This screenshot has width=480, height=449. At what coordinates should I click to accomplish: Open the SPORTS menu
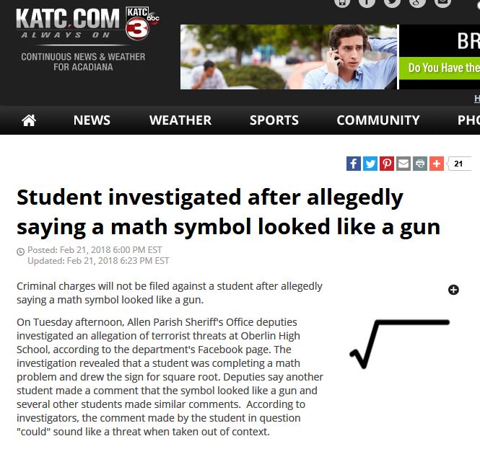click(274, 120)
